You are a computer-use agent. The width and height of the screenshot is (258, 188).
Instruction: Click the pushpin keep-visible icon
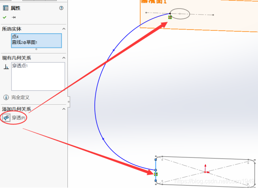14,17
